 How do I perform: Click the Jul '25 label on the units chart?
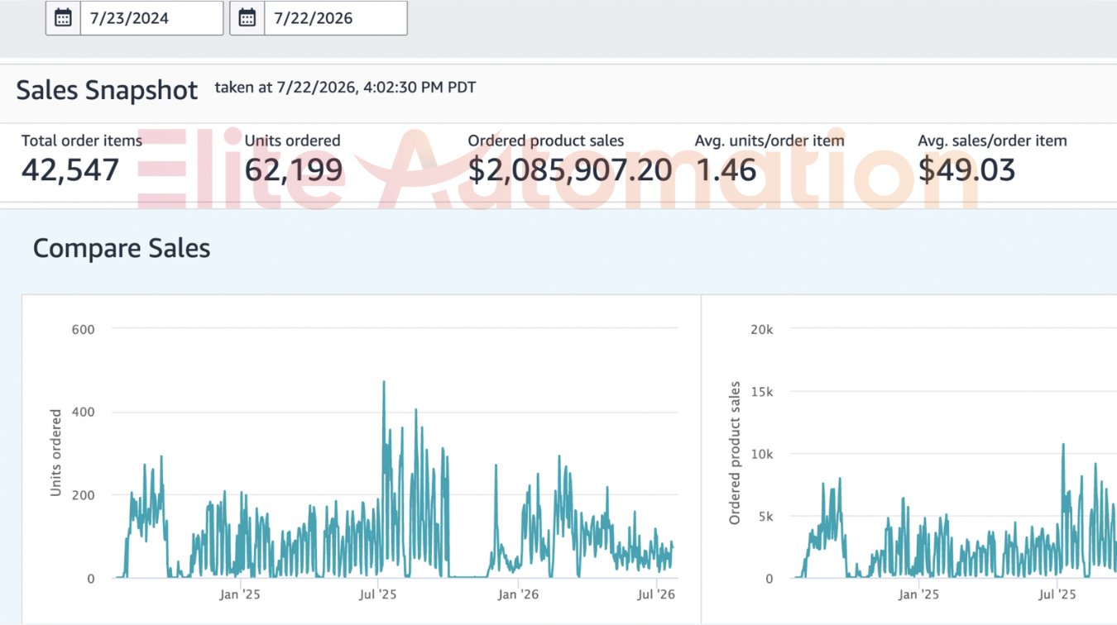coord(377,594)
